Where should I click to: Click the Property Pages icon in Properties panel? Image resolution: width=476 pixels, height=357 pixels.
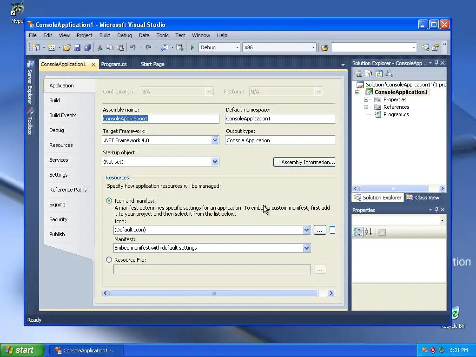pyautogui.click(x=382, y=232)
